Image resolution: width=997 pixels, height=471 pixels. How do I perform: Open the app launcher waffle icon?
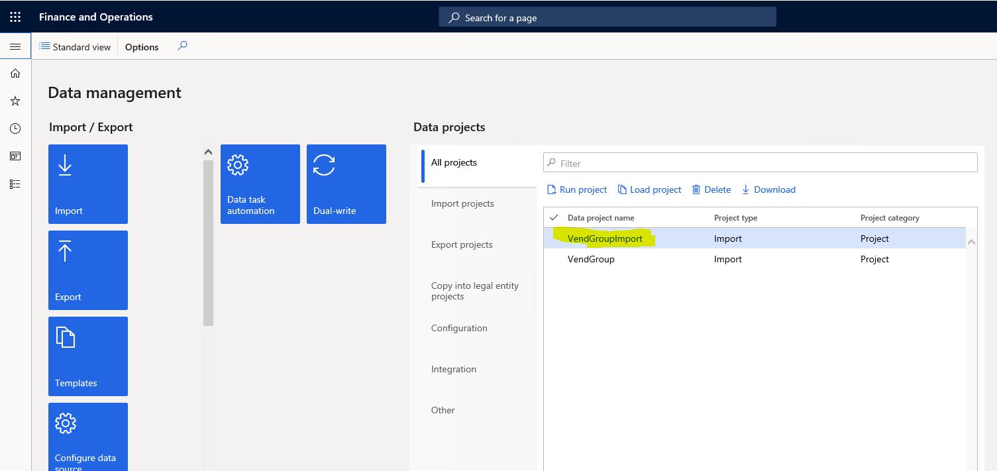[x=15, y=17]
